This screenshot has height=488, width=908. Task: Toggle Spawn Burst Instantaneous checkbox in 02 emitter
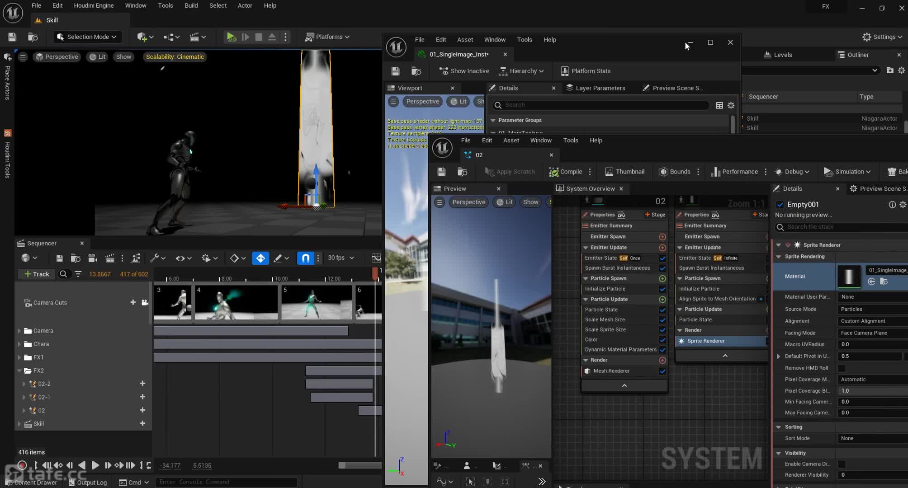tap(662, 268)
